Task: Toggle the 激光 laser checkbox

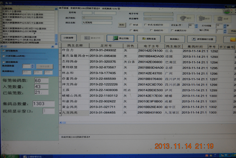Action: click(131, 30)
